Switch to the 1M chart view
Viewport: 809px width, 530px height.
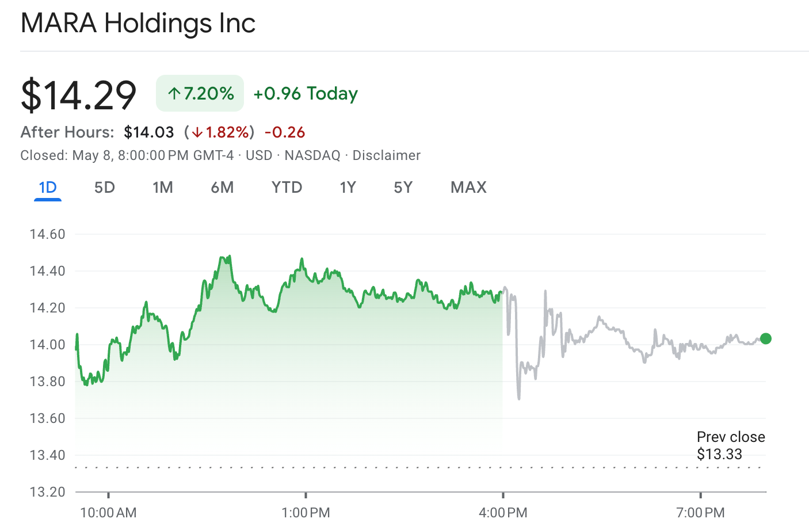pyautogui.click(x=163, y=187)
